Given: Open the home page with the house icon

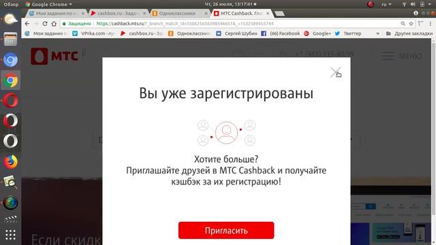Looking at the screenshot, I should (x=54, y=24).
